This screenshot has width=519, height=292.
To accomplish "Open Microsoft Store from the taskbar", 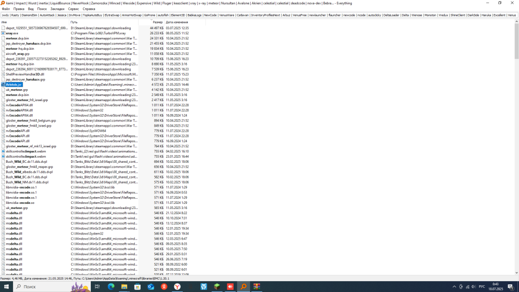I will [138, 287].
